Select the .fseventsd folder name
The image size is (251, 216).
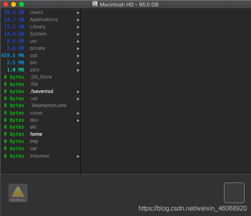[x=42, y=91]
